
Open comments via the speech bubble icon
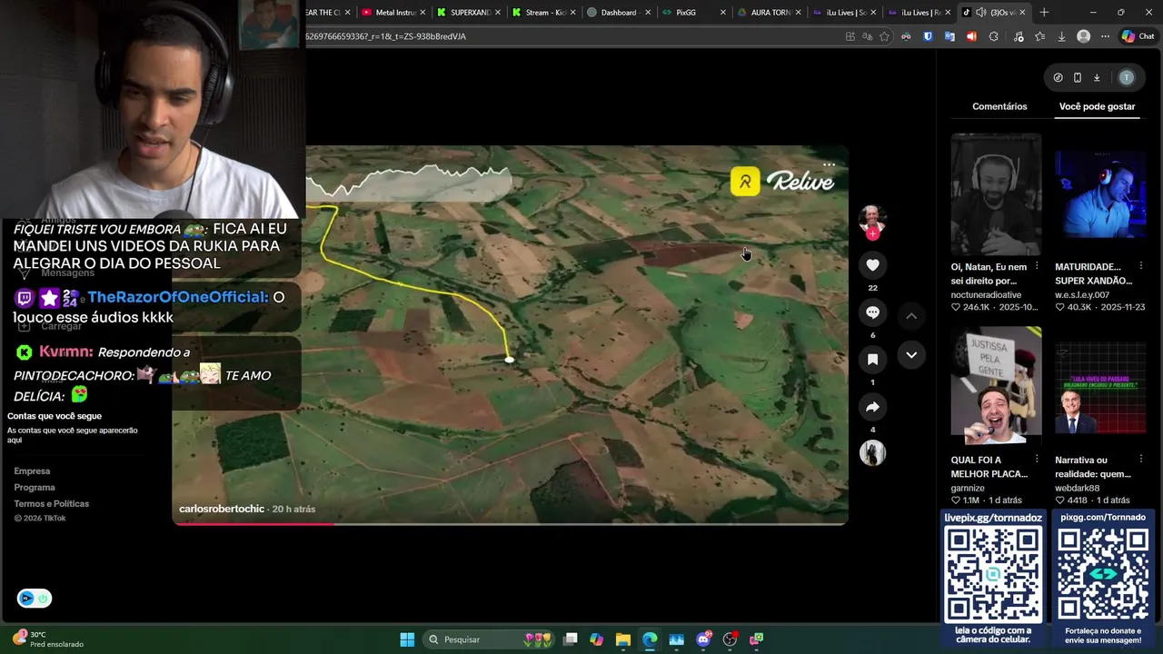pyautogui.click(x=872, y=312)
